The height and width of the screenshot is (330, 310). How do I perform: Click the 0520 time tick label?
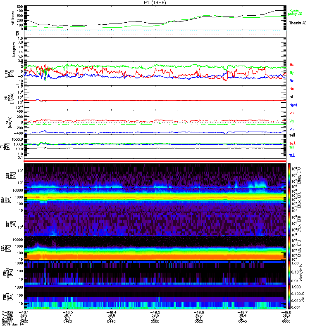click(x=199, y=321)
